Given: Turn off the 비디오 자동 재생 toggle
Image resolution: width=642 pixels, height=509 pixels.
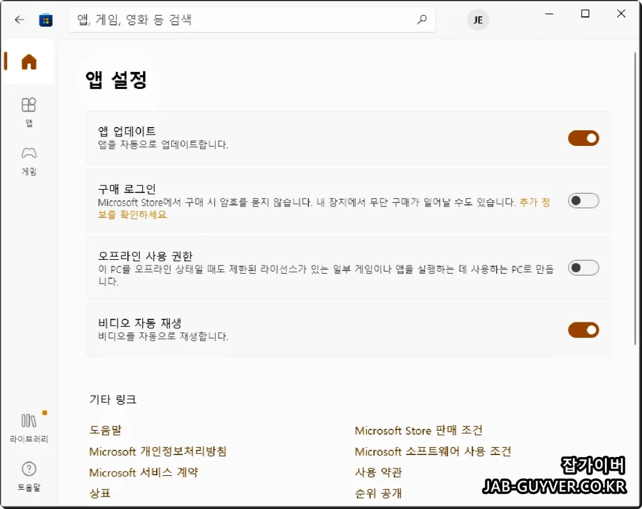Looking at the screenshot, I should point(583,330).
